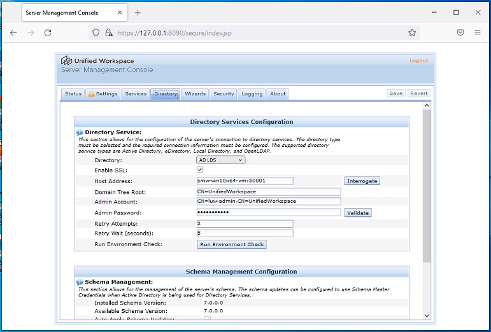
Task: Open the Wizards tab
Action: 195,93
